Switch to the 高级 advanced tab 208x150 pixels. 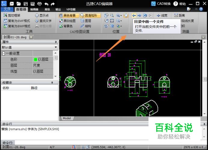coord(47,9)
